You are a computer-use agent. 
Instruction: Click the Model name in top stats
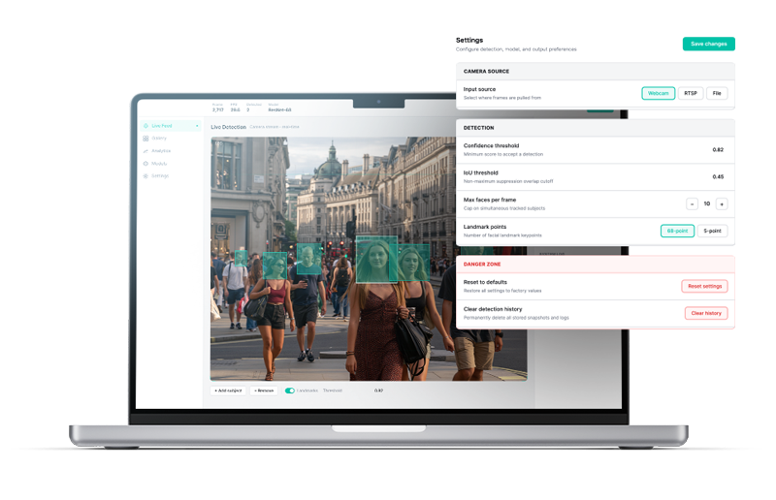[279, 109]
